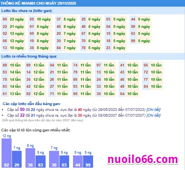Select number 80 beside '22 ngày' in gan table

coord(5,19)
